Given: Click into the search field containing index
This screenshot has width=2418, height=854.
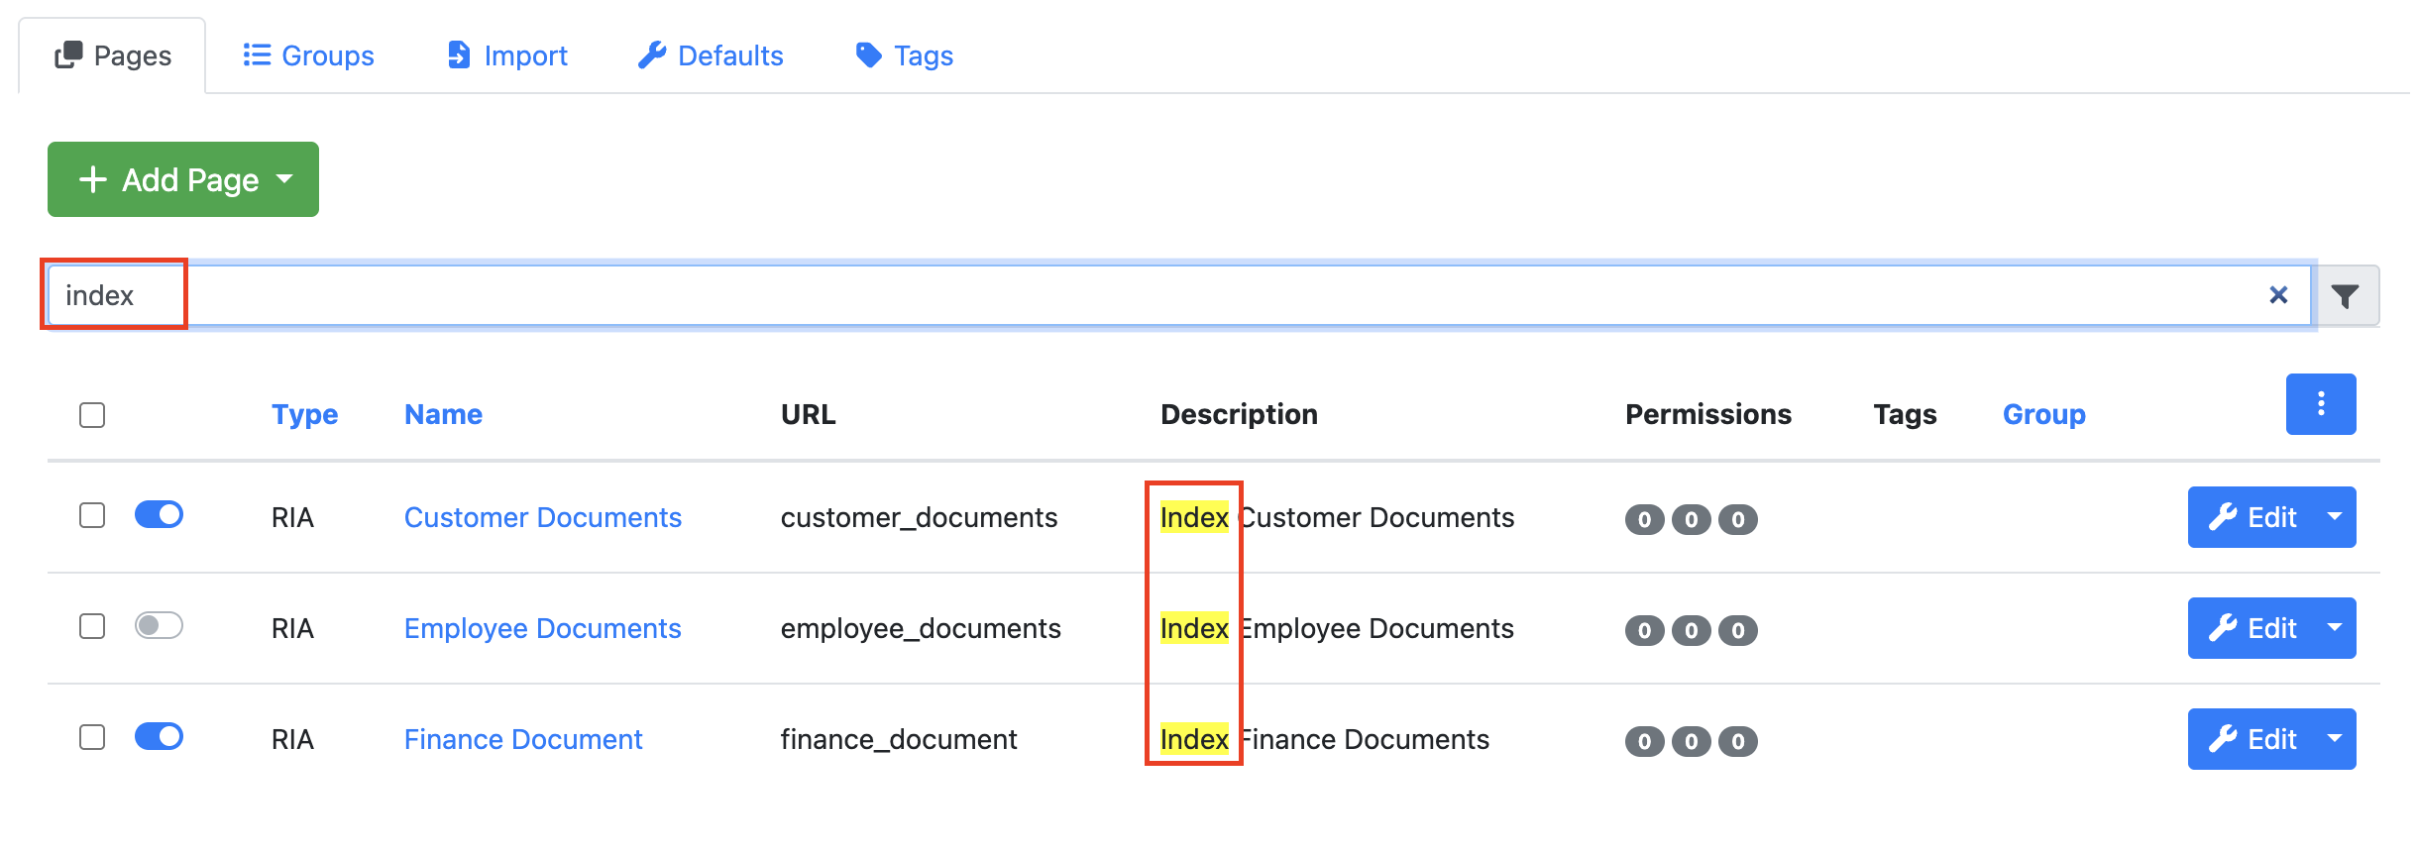Looking at the screenshot, I should pyautogui.click(x=1179, y=295).
